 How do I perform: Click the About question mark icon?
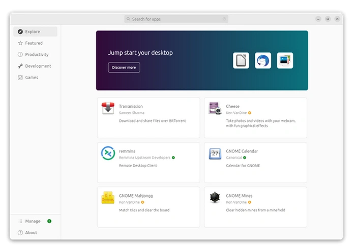coord(20,232)
